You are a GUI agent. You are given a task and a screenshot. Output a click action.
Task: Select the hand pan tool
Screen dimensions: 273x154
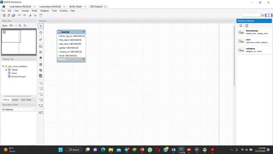pyautogui.click(x=41, y=33)
